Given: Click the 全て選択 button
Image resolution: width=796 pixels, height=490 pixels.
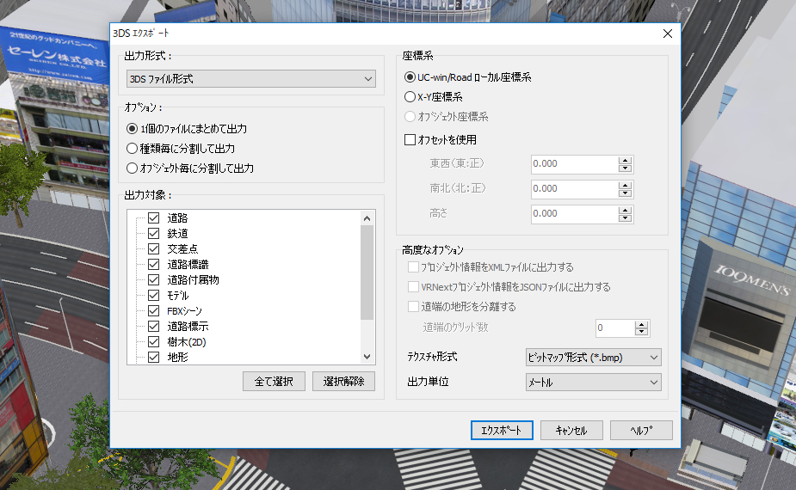Looking at the screenshot, I should tap(274, 382).
